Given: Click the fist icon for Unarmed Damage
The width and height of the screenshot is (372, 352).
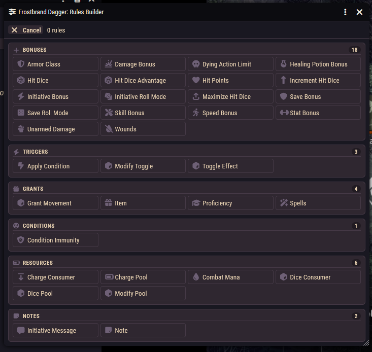Looking at the screenshot, I should tap(21, 129).
